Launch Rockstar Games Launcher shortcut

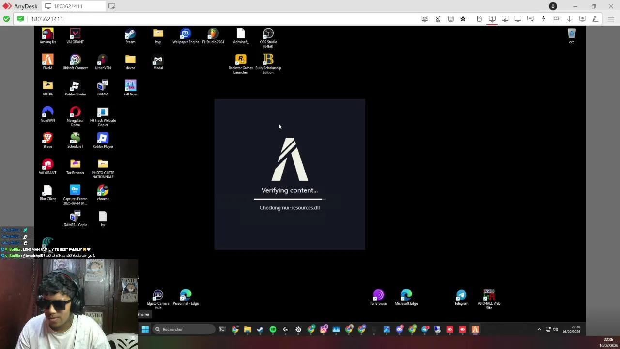(x=241, y=64)
